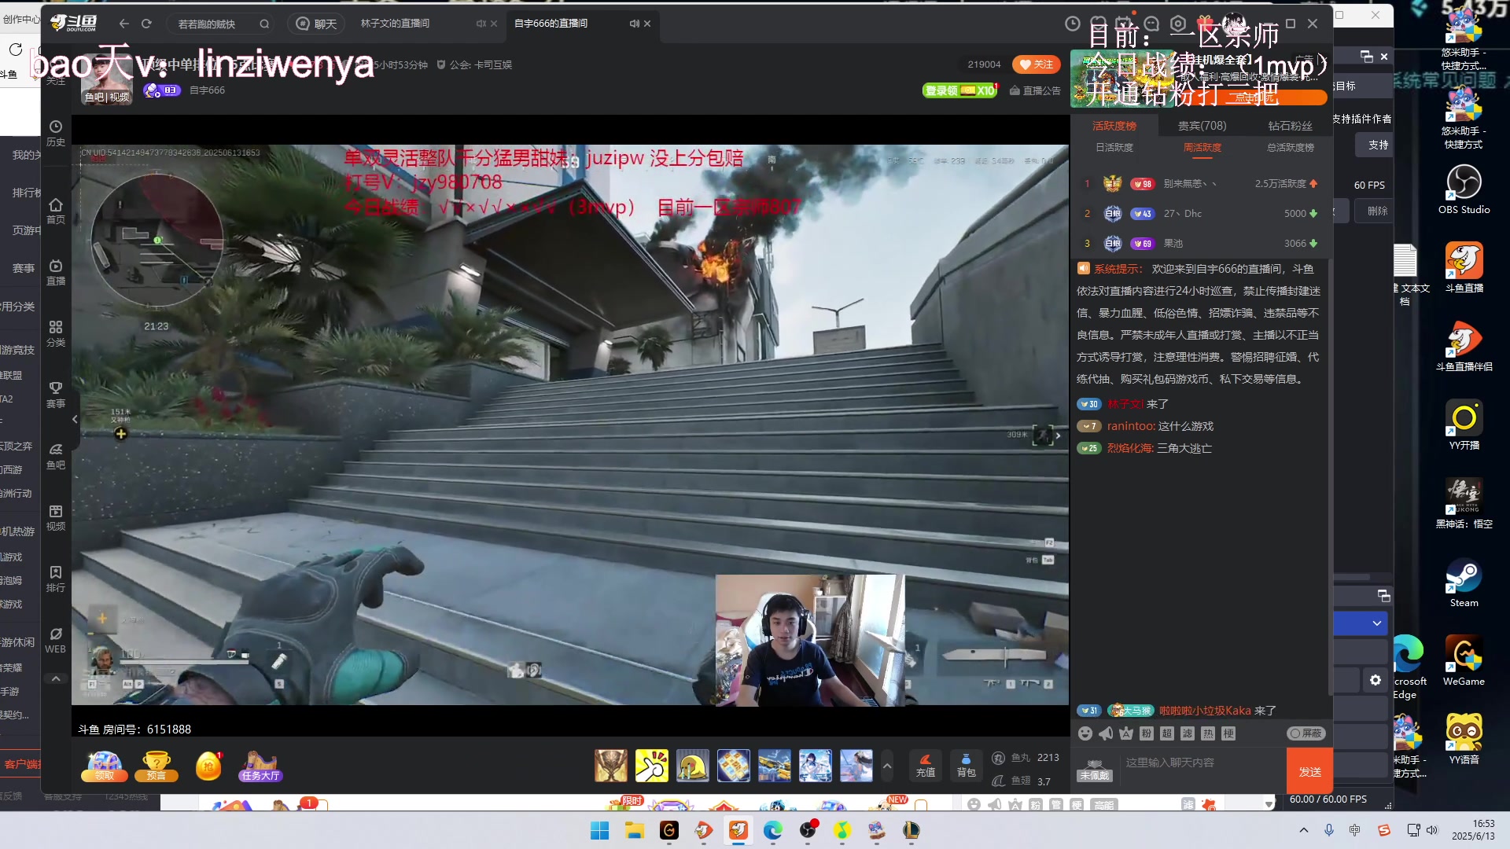Open the 排行 ranking sidebar icon
This screenshot has height=849, width=1510.
click(55, 579)
